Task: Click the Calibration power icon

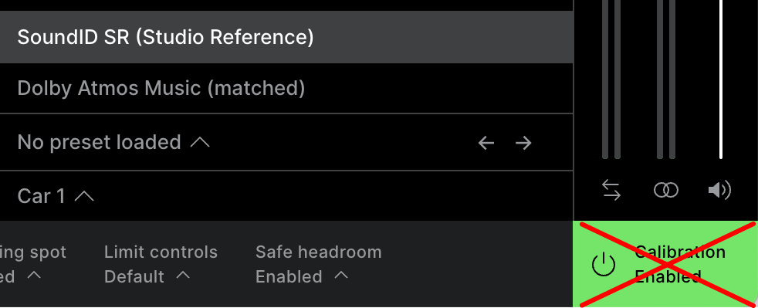Action: tap(604, 265)
